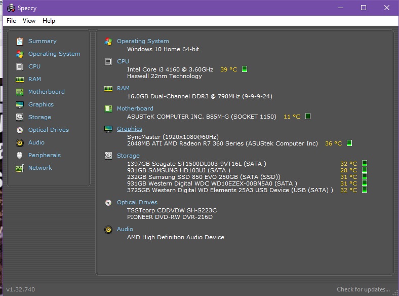Click the Optical Drives heading link
This screenshot has width=399, height=296.
coord(137,202)
